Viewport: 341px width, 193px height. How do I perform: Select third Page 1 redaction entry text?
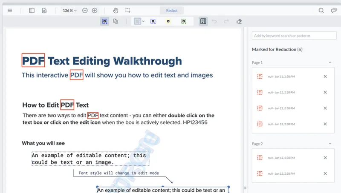point(281,108)
